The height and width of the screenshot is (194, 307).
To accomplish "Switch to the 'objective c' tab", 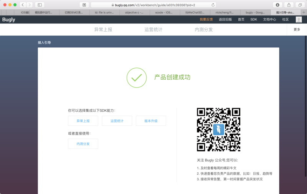I will tap(134, 12).
